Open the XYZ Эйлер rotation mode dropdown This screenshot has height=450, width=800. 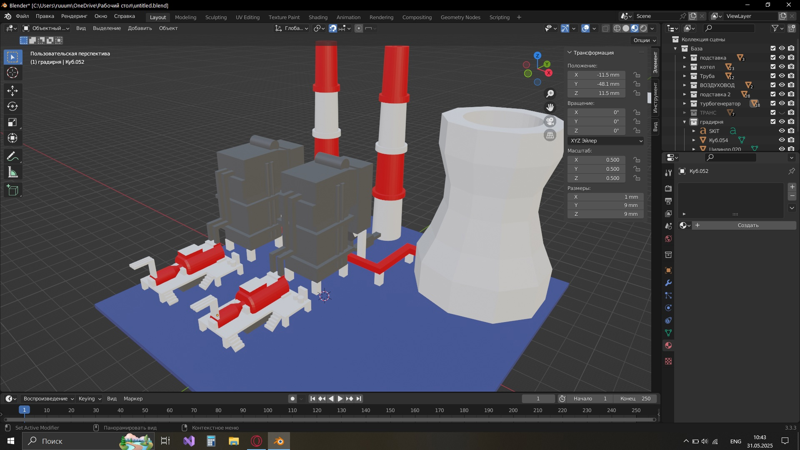tap(605, 141)
